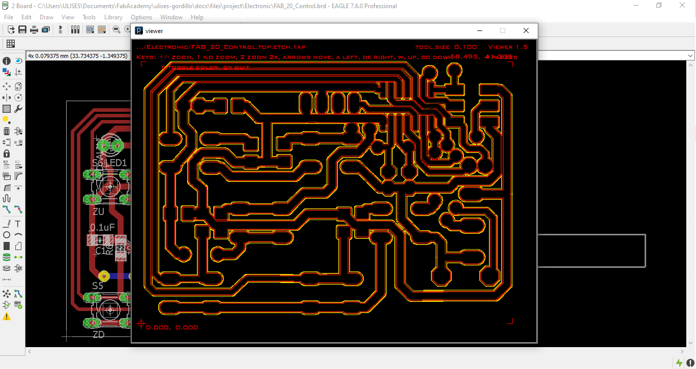This screenshot has height=369, width=696.
Task: Select the Route trace tool
Action: click(x=7, y=209)
